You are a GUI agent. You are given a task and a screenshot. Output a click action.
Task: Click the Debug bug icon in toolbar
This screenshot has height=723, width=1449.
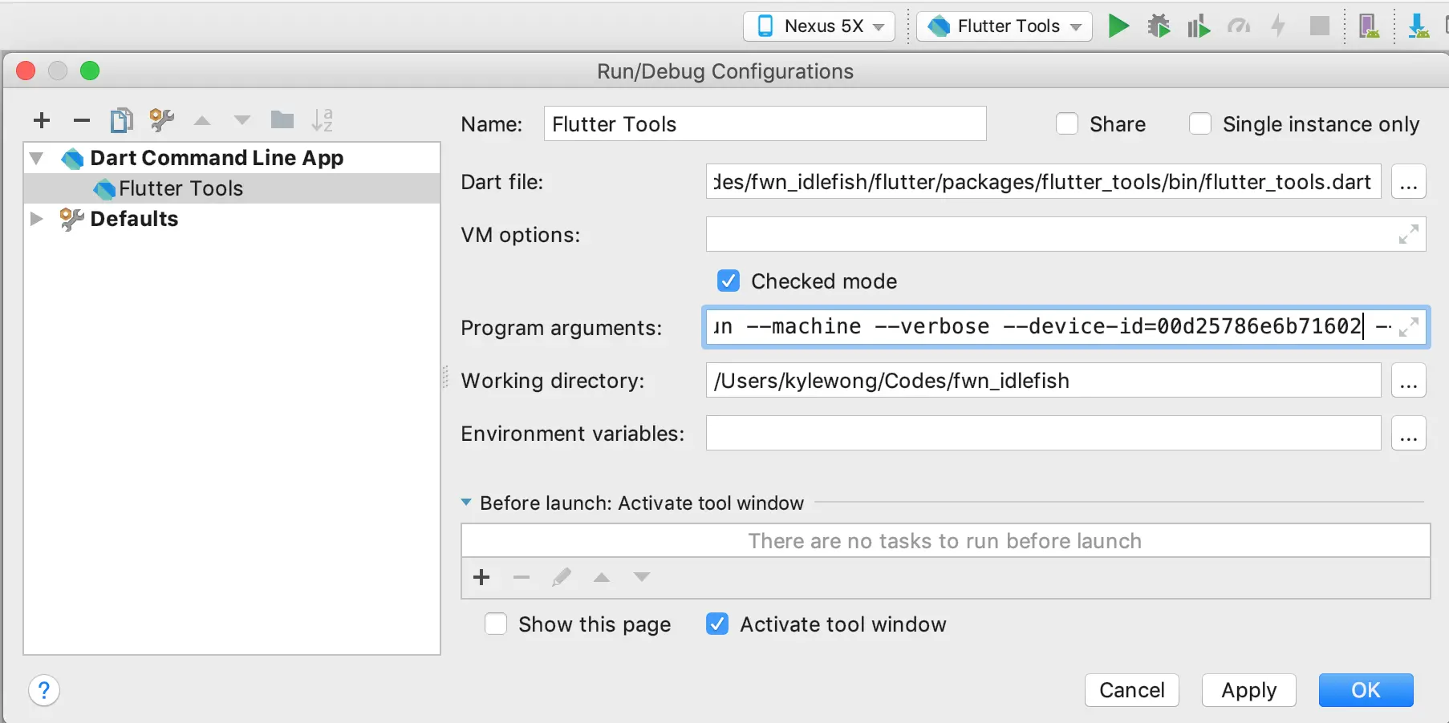(x=1159, y=26)
